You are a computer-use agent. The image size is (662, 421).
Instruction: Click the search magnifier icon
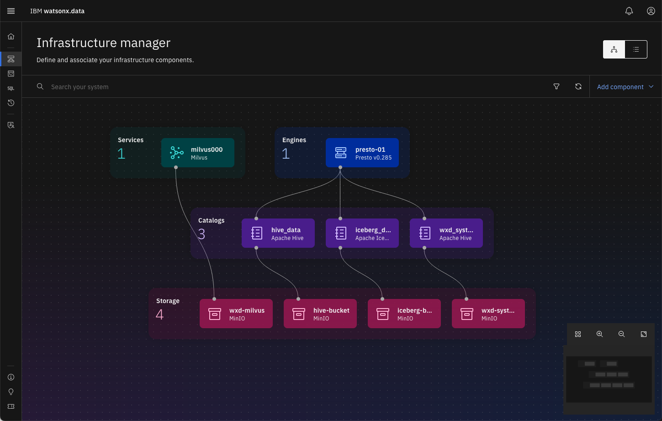[x=40, y=86]
